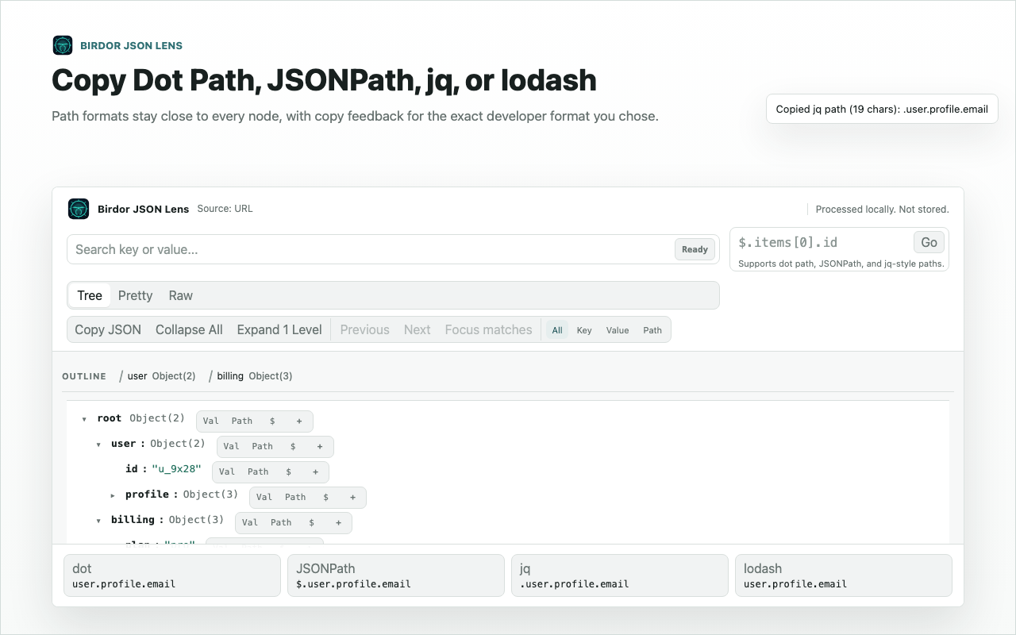Collapse the billing node arrow
1016x635 pixels.
click(98, 521)
